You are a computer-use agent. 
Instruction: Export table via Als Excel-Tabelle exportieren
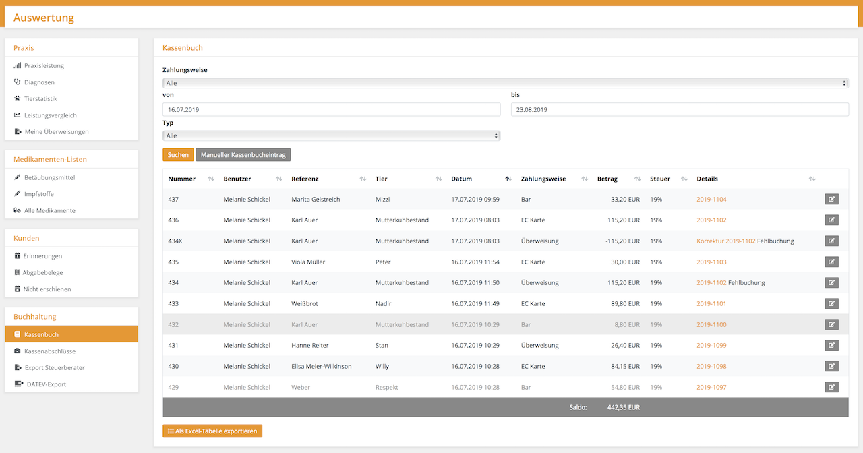click(212, 431)
